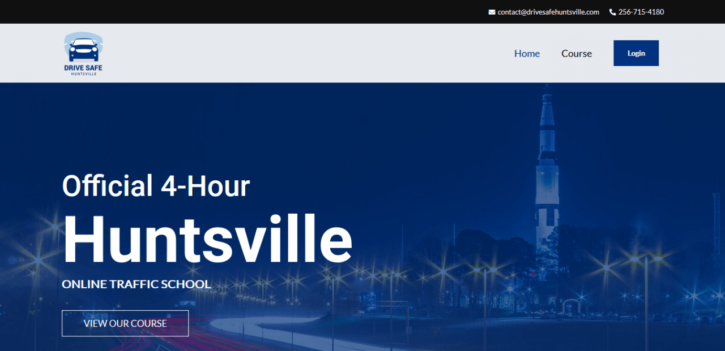
Task: Click the small HUNTSVILLE text under logo
Action: [x=83, y=74]
